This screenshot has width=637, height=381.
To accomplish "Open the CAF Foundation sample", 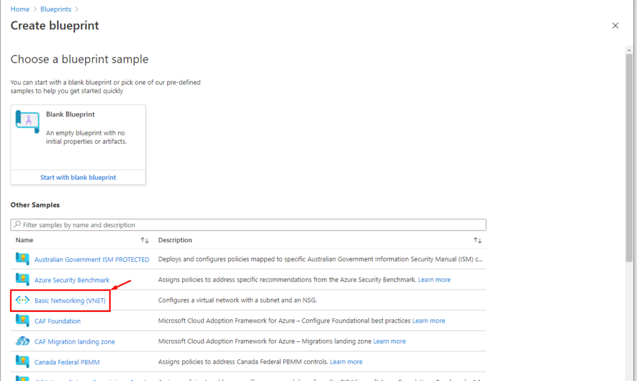I will click(x=57, y=321).
